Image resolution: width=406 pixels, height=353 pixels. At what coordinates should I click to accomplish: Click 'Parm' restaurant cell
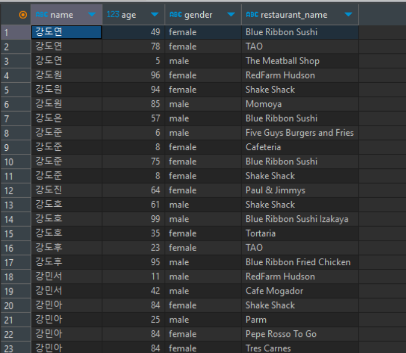(x=300, y=320)
